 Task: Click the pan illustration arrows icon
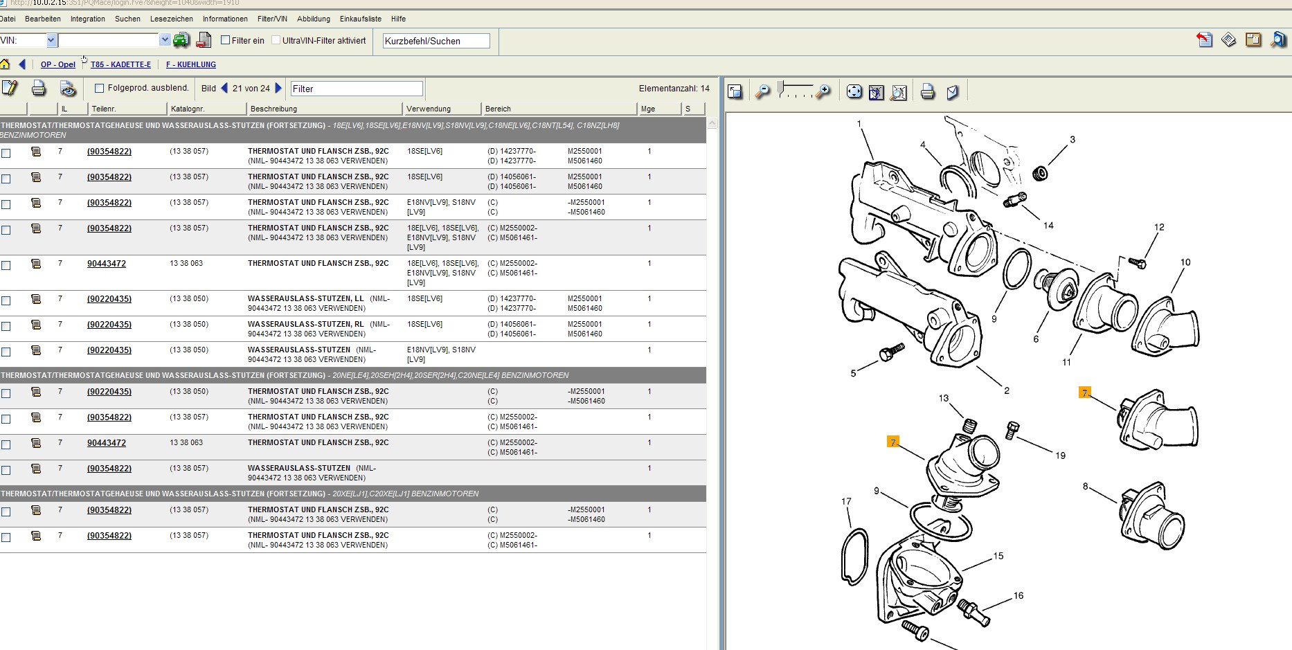tap(854, 91)
